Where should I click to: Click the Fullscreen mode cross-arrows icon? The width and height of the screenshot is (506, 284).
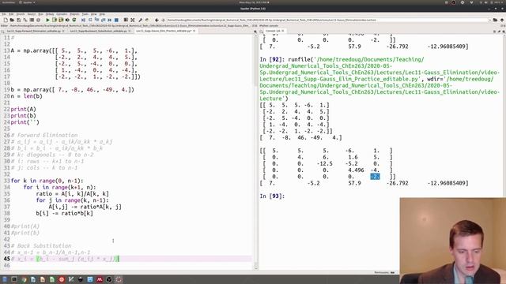click(x=133, y=20)
